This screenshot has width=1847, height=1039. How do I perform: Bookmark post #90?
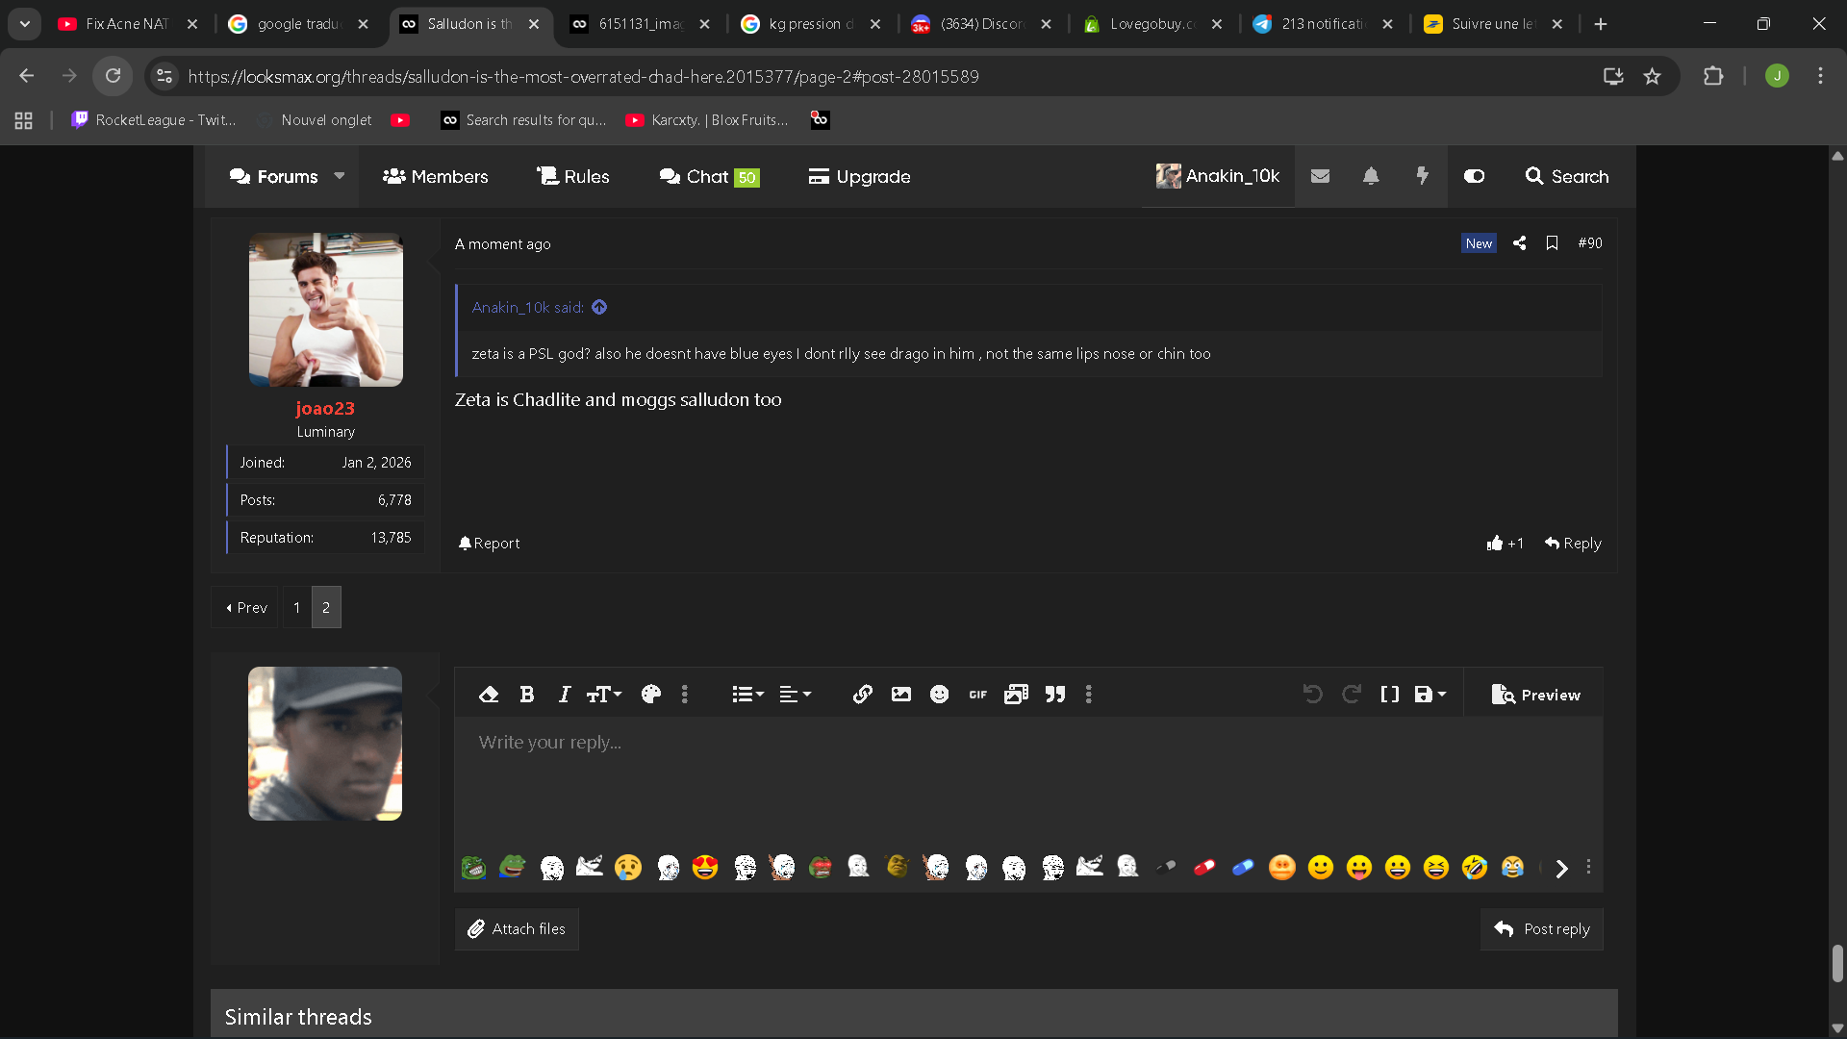tap(1552, 243)
